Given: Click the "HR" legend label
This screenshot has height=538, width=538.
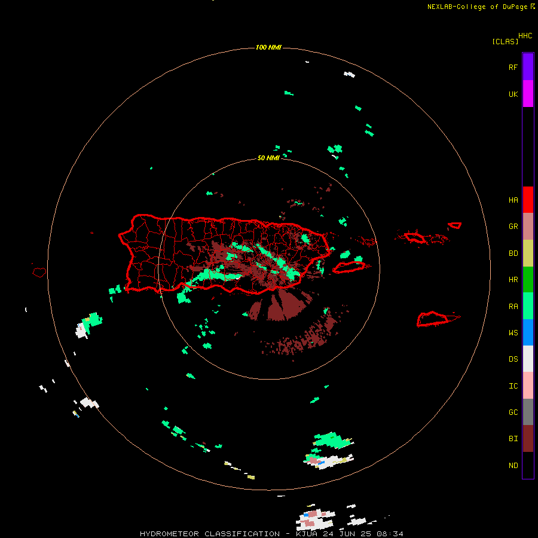Looking at the screenshot, I should pyautogui.click(x=513, y=280).
